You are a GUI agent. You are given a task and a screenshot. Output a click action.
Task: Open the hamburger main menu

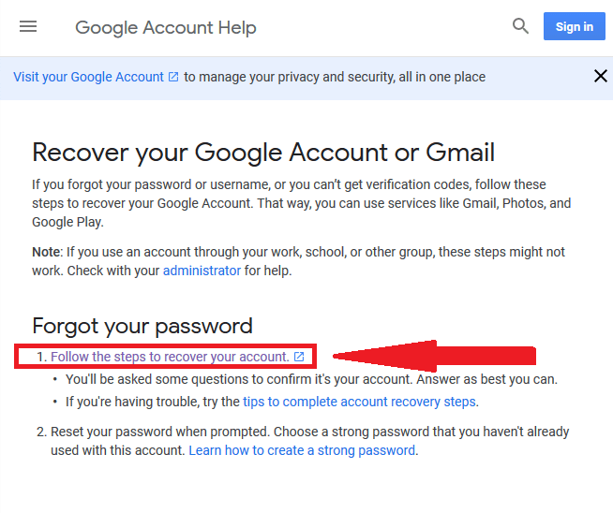click(x=28, y=27)
